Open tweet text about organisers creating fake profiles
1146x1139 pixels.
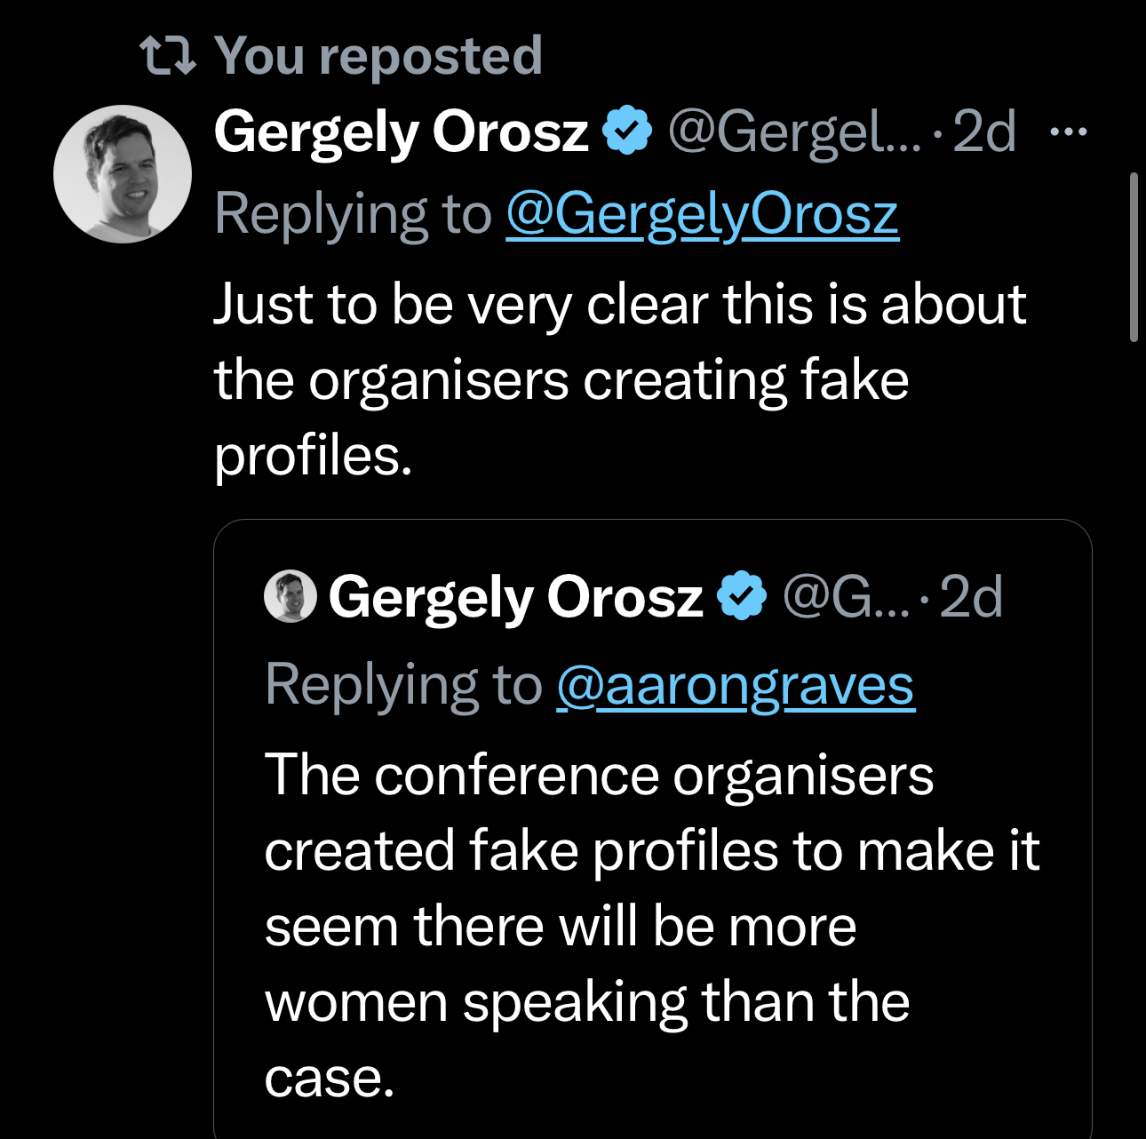(x=619, y=379)
